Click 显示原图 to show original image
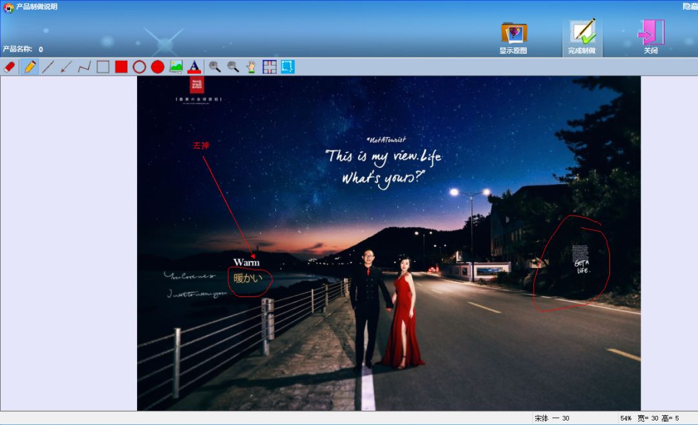The height and width of the screenshot is (425, 698). click(x=513, y=37)
